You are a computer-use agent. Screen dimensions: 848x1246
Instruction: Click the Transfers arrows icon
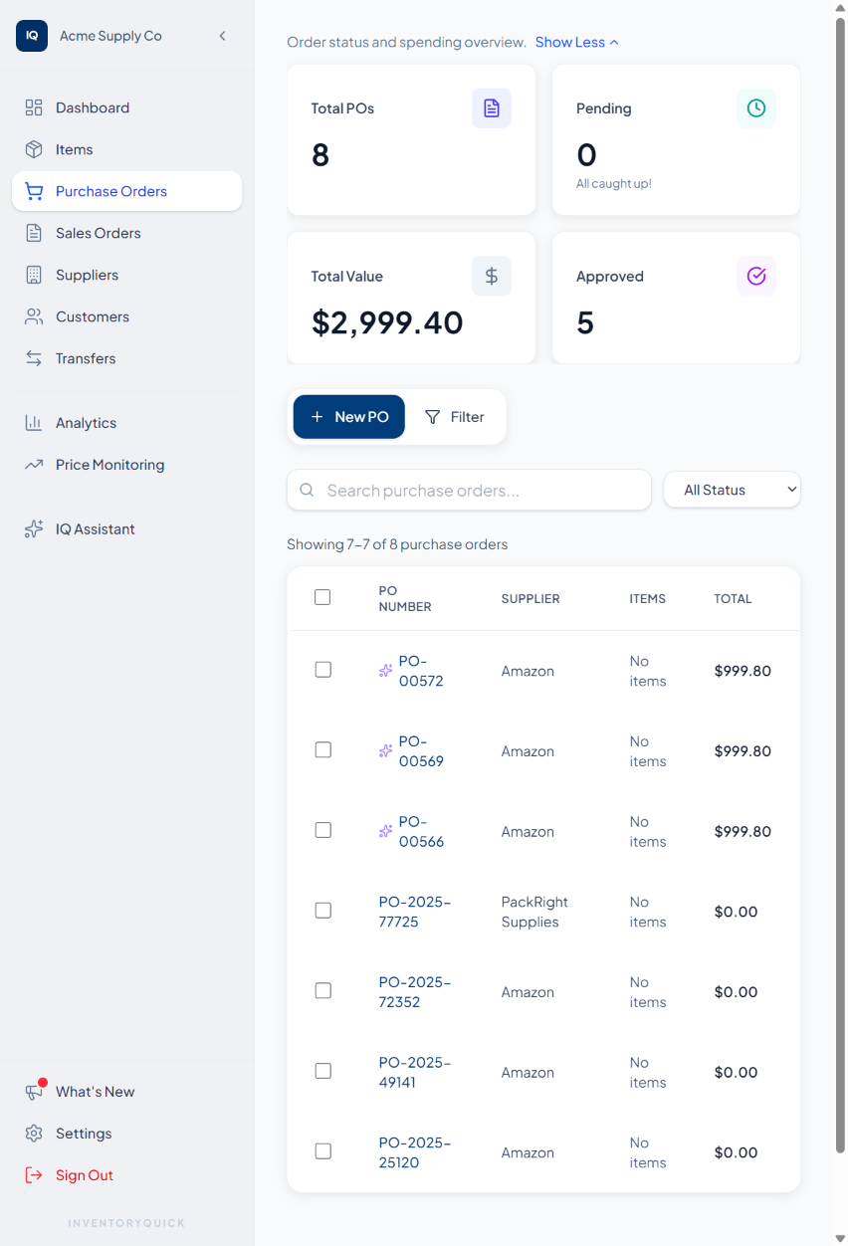coord(34,358)
